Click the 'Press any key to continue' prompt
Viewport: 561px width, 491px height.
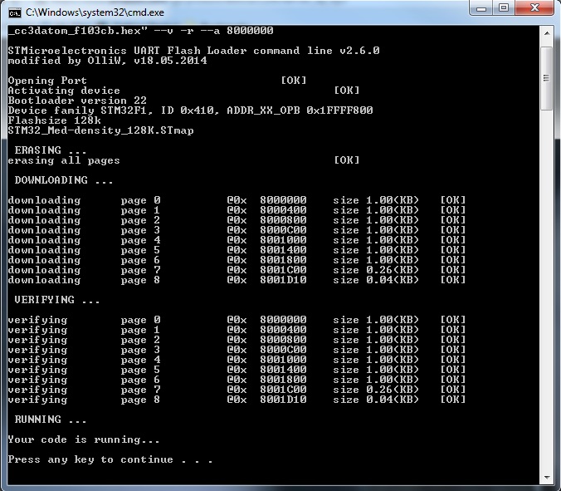(x=110, y=459)
